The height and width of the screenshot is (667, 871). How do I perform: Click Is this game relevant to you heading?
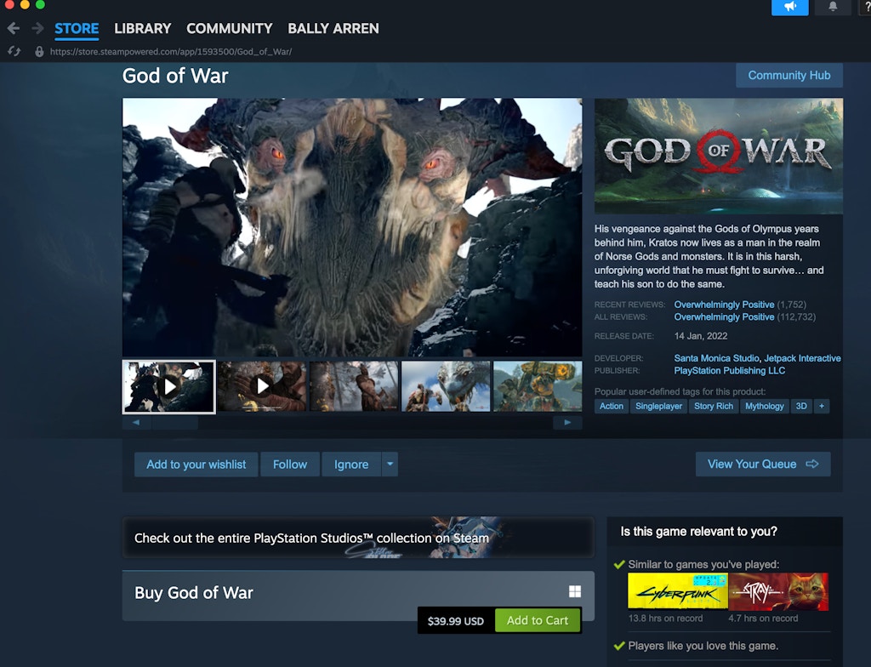pyautogui.click(x=699, y=532)
